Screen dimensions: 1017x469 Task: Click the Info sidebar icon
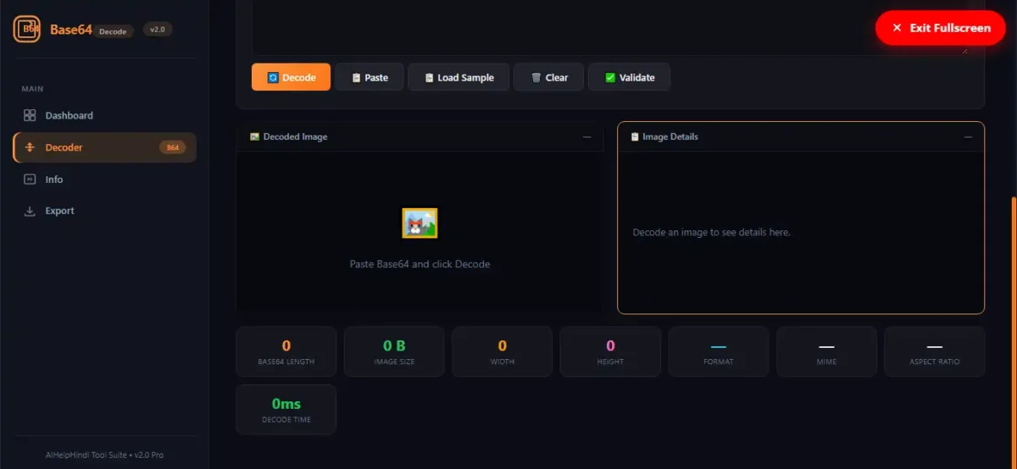coord(30,179)
